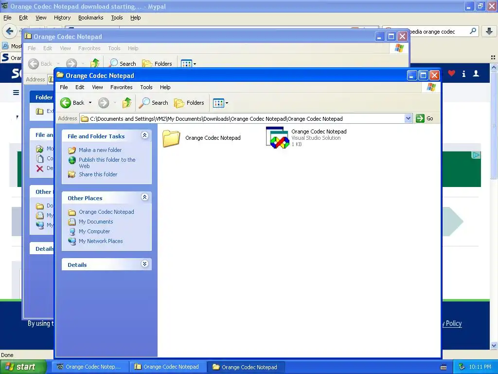Expand the Address bar dropdown arrow

tap(408, 119)
